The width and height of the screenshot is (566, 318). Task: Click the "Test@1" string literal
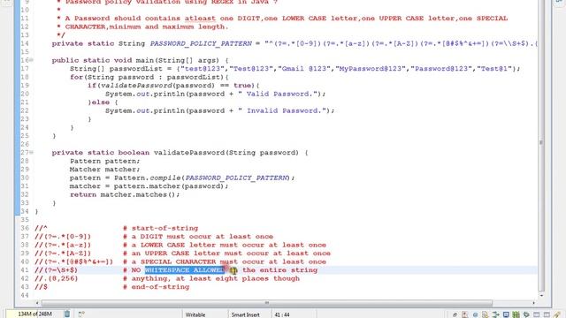point(494,69)
